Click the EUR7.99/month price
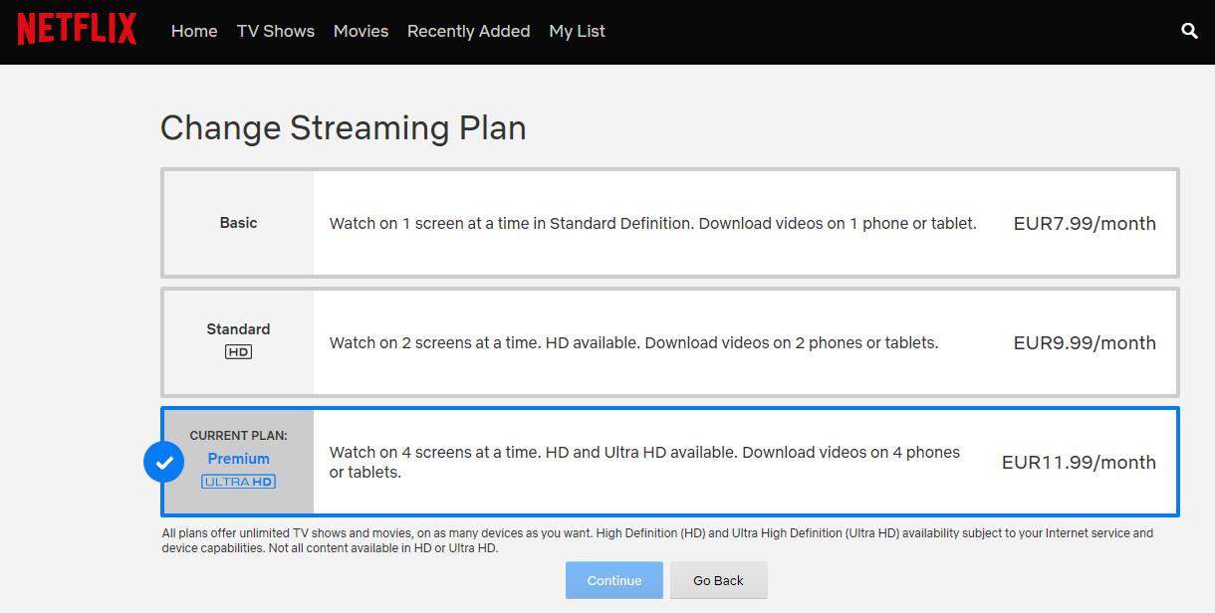The height and width of the screenshot is (613, 1215). (x=1085, y=224)
